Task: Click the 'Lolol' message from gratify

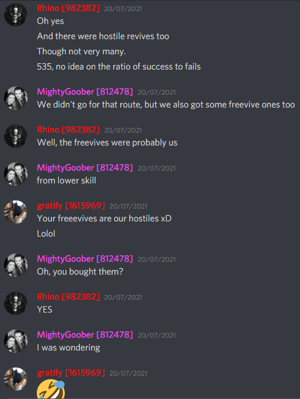Action: [x=46, y=234]
